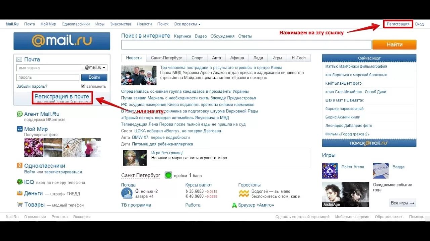
Task: Click the Помощь footer link
Action: [x=417, y=217]
